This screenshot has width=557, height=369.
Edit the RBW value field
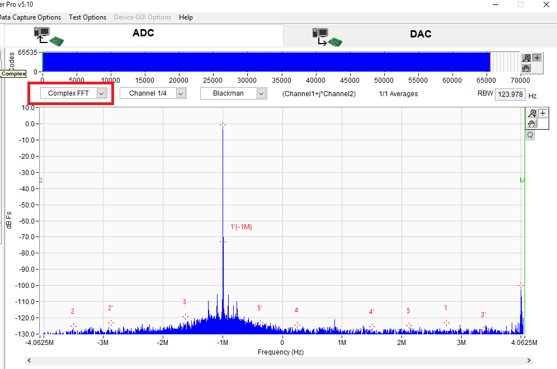click(510, 94)
